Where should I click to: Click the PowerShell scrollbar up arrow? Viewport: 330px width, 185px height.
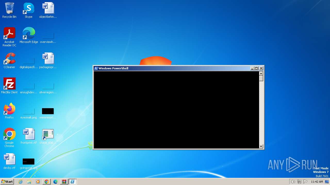coord(261,73)
